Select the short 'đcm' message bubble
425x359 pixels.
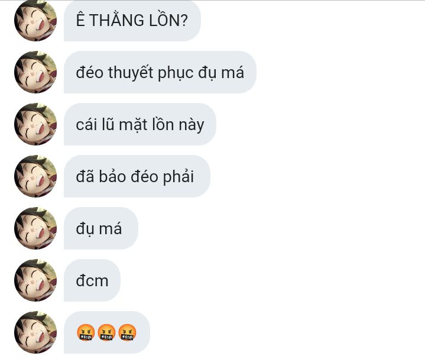[92, 280]
